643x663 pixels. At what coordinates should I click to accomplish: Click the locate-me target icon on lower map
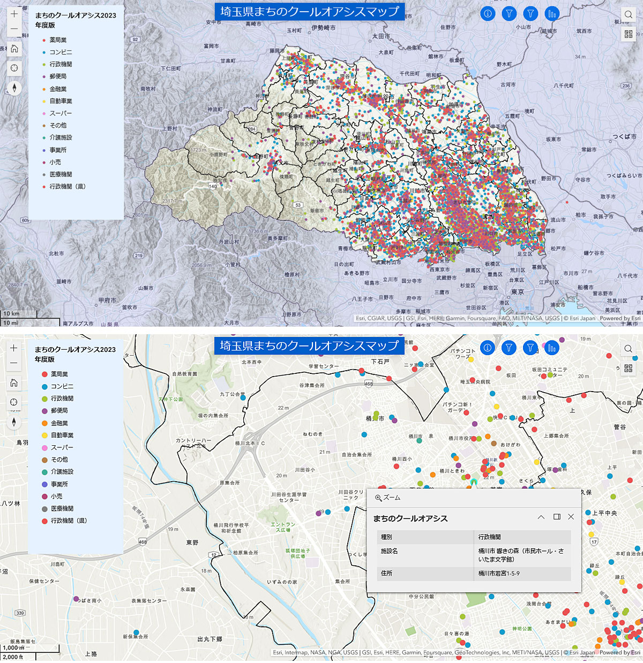pos(14,402)
